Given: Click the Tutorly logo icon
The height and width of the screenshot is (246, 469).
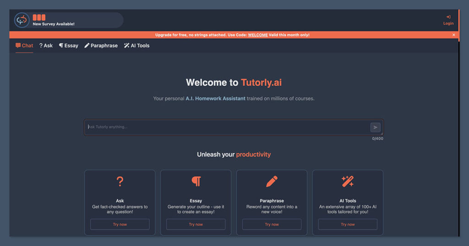Looking at the screenshot, I should 22,20.
